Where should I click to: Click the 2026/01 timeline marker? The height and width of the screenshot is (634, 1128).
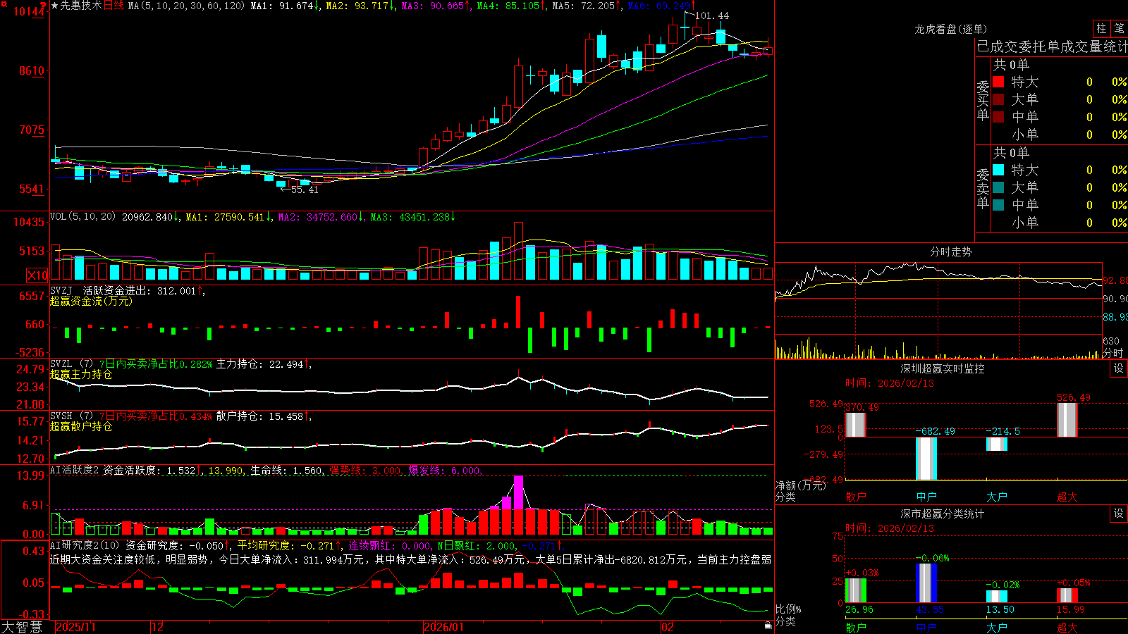[x=444, y=627]
